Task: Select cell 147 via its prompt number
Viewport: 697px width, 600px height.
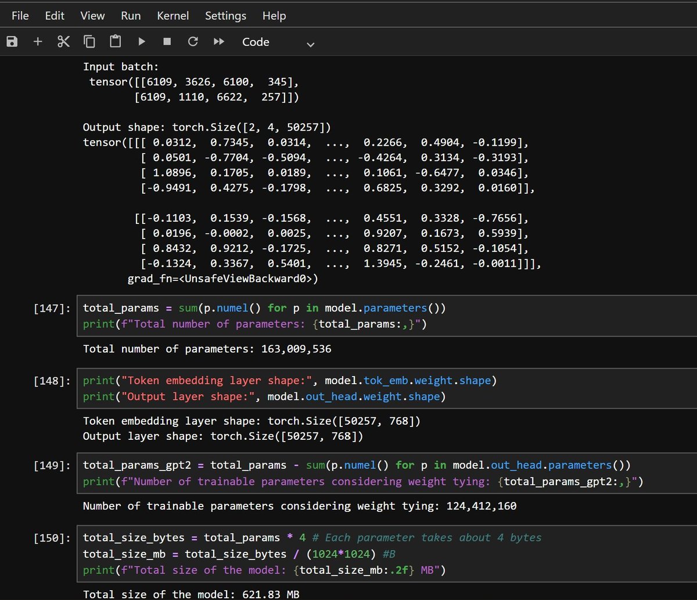Action: [x=53, y=308]
